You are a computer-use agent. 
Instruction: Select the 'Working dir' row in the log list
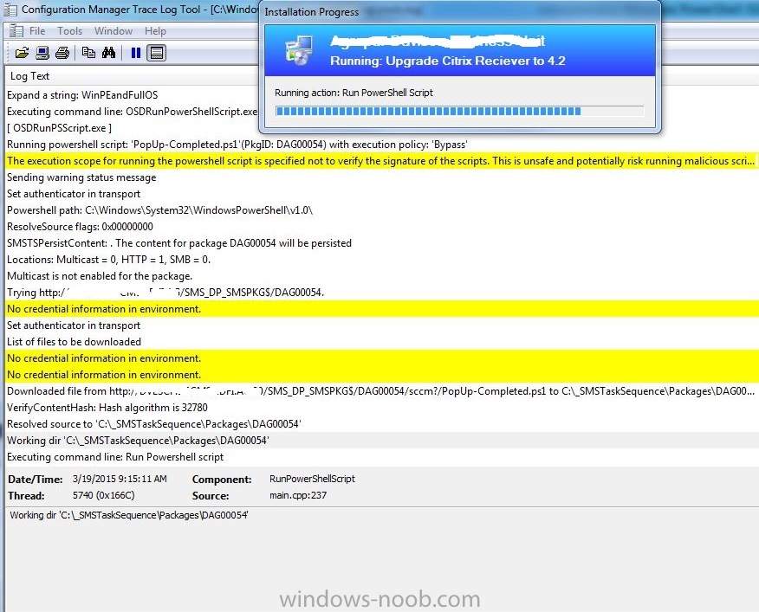coord(381,441)
